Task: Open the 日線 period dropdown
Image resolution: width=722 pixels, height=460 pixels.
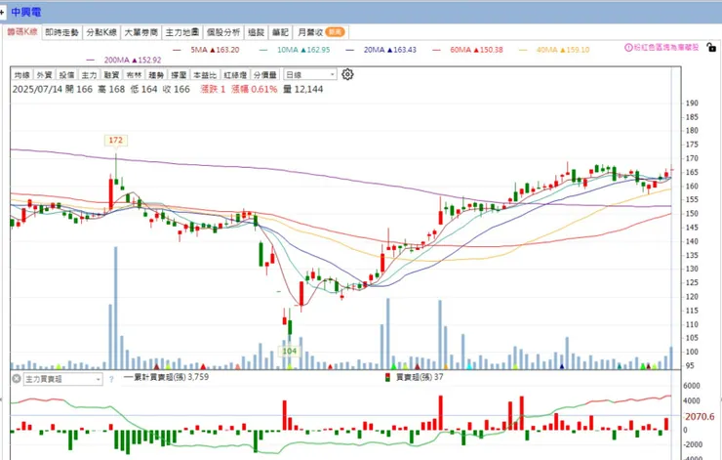Action: [310, 74]
